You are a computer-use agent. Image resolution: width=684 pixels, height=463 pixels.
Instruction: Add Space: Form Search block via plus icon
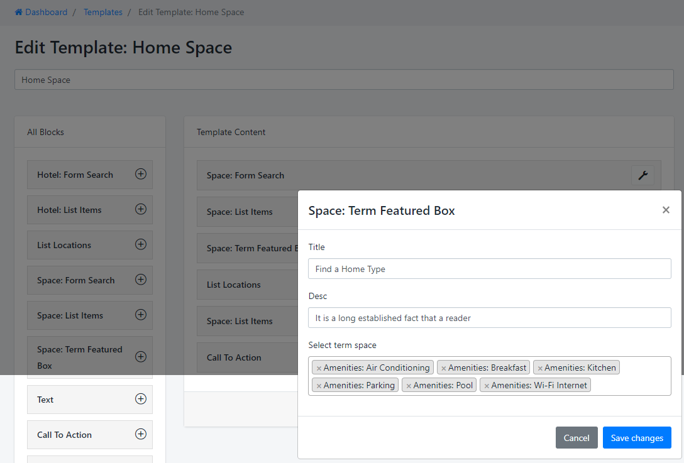141,280
